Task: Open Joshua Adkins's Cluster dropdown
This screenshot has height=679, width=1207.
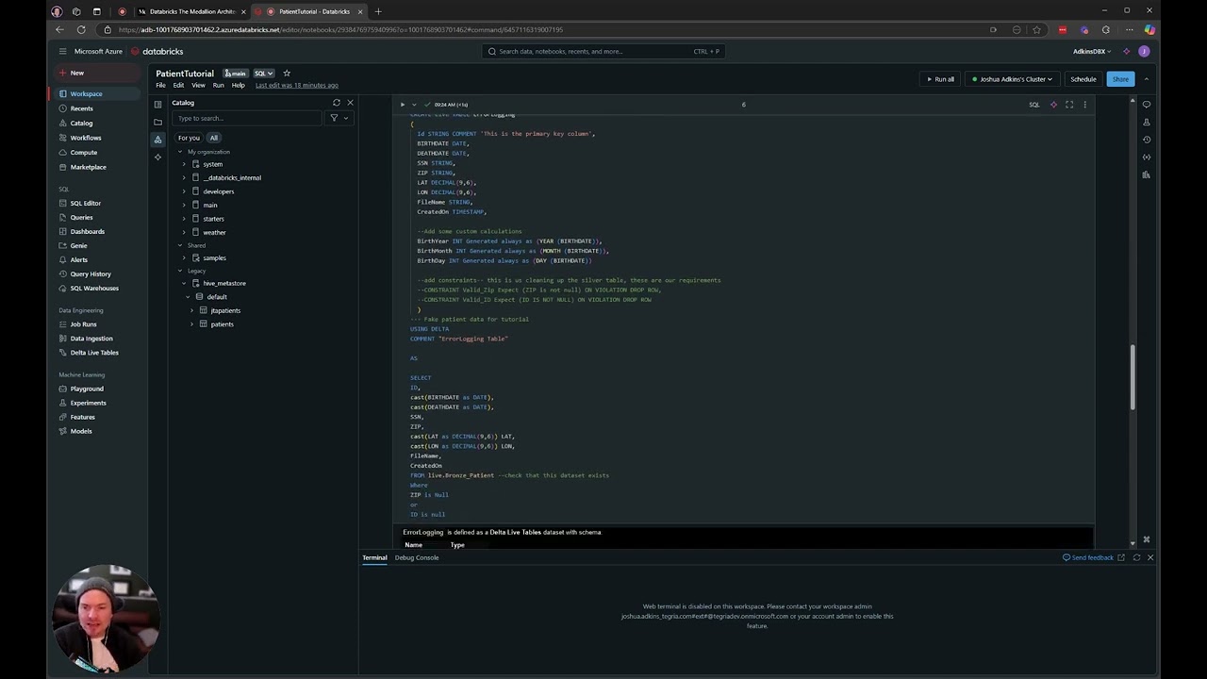Action: pyautogui.click(x=1012, y=79)
